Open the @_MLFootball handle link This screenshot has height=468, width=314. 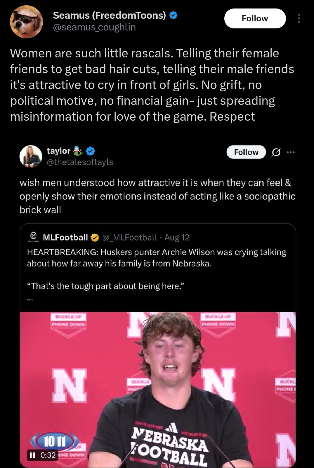pos(129,237)
